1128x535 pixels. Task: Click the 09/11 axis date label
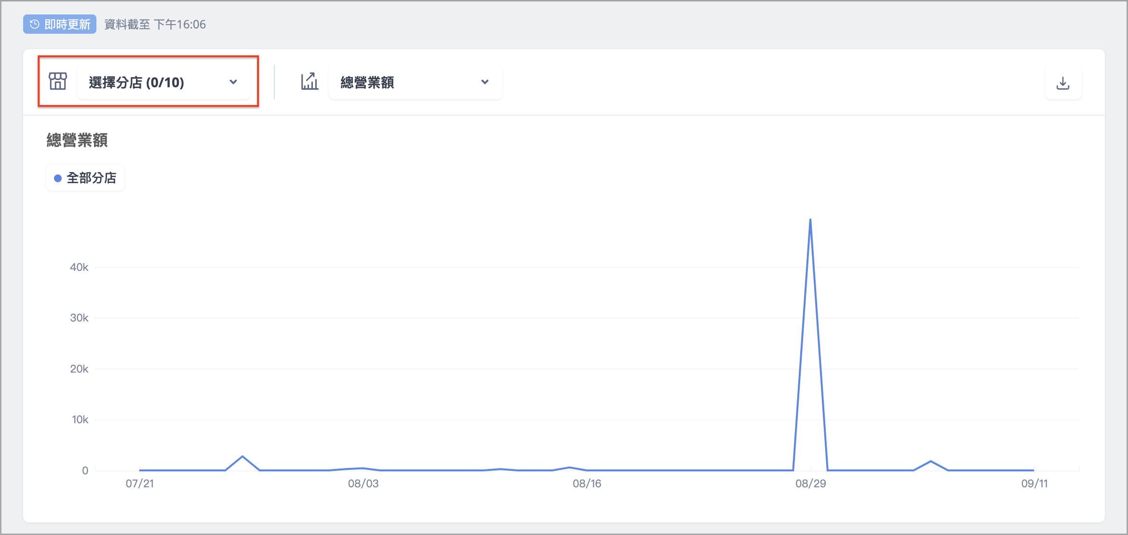coord(1034,483)
